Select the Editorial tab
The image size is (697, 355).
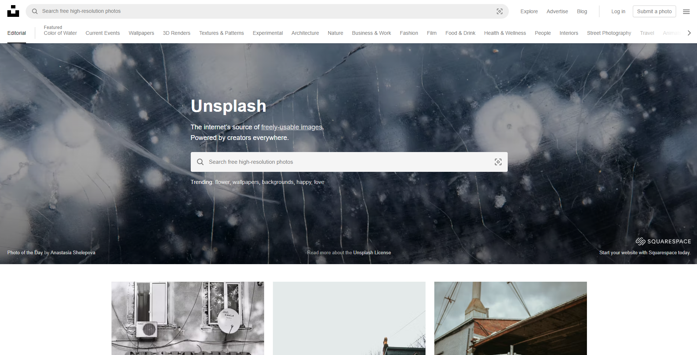[17, 33]
